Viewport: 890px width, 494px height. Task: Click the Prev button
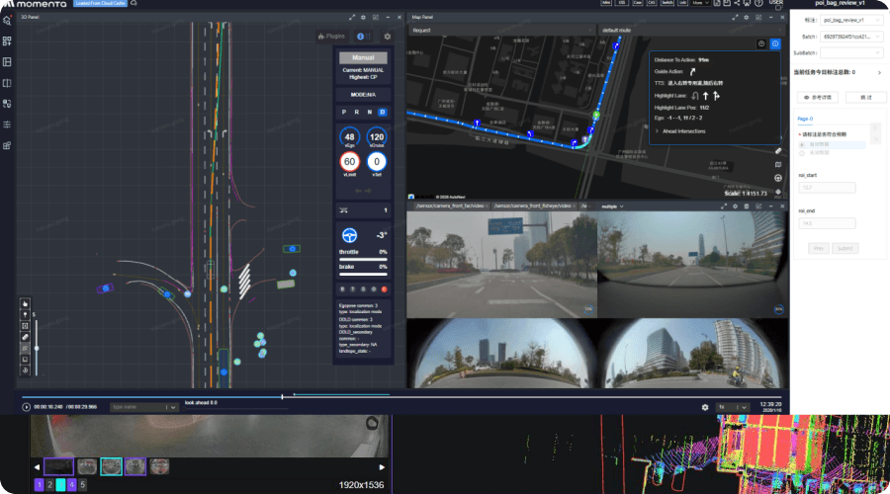[819, 248]
